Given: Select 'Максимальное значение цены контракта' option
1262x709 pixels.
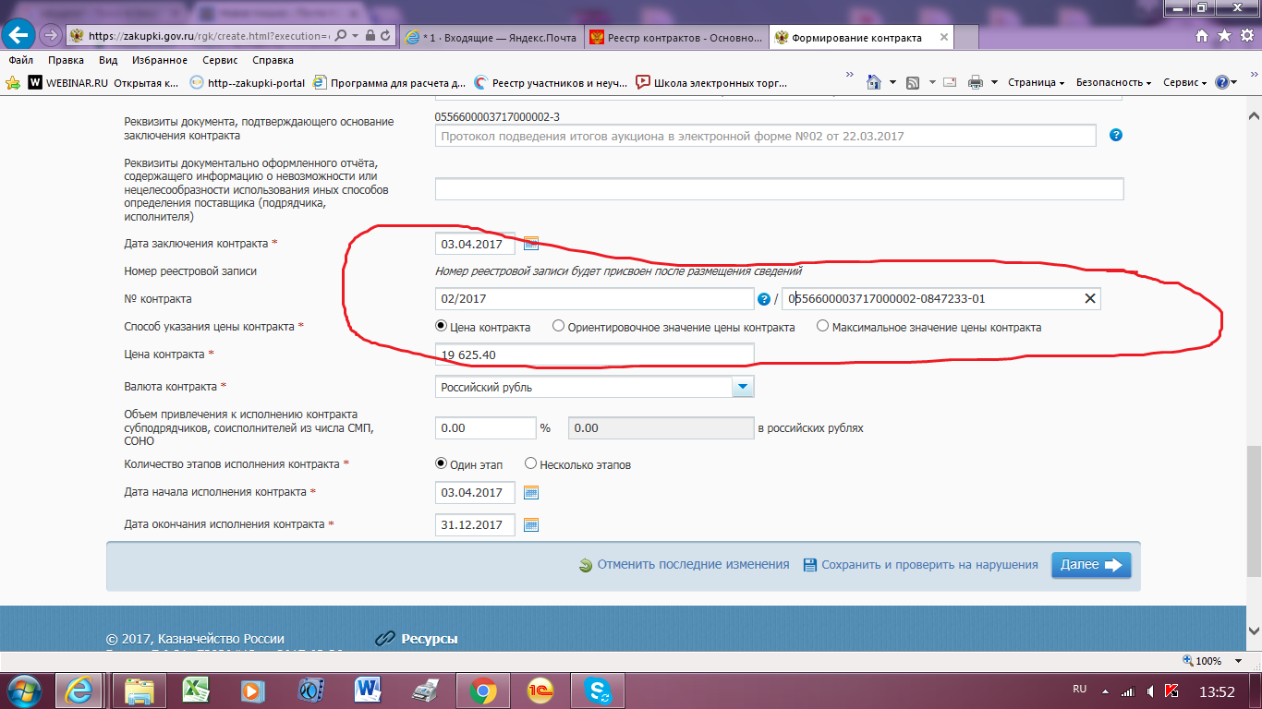Looking at the screenshot, I should [x=822, y=327].
